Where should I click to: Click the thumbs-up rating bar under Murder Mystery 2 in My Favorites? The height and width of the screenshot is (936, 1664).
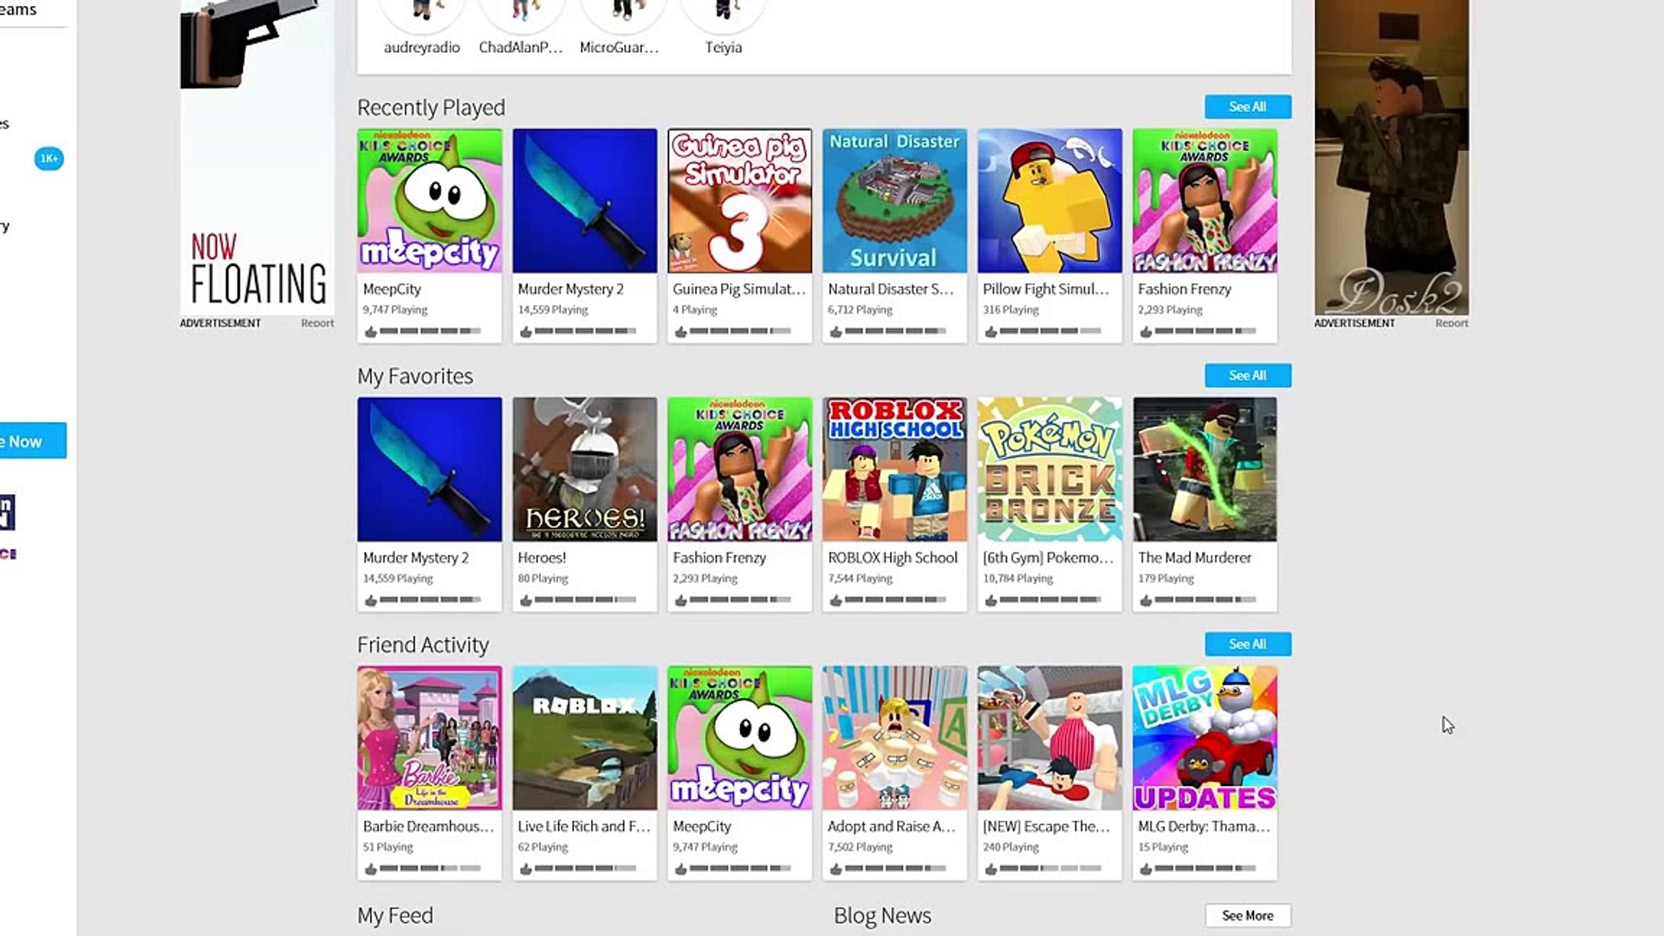tap(423, 600)
